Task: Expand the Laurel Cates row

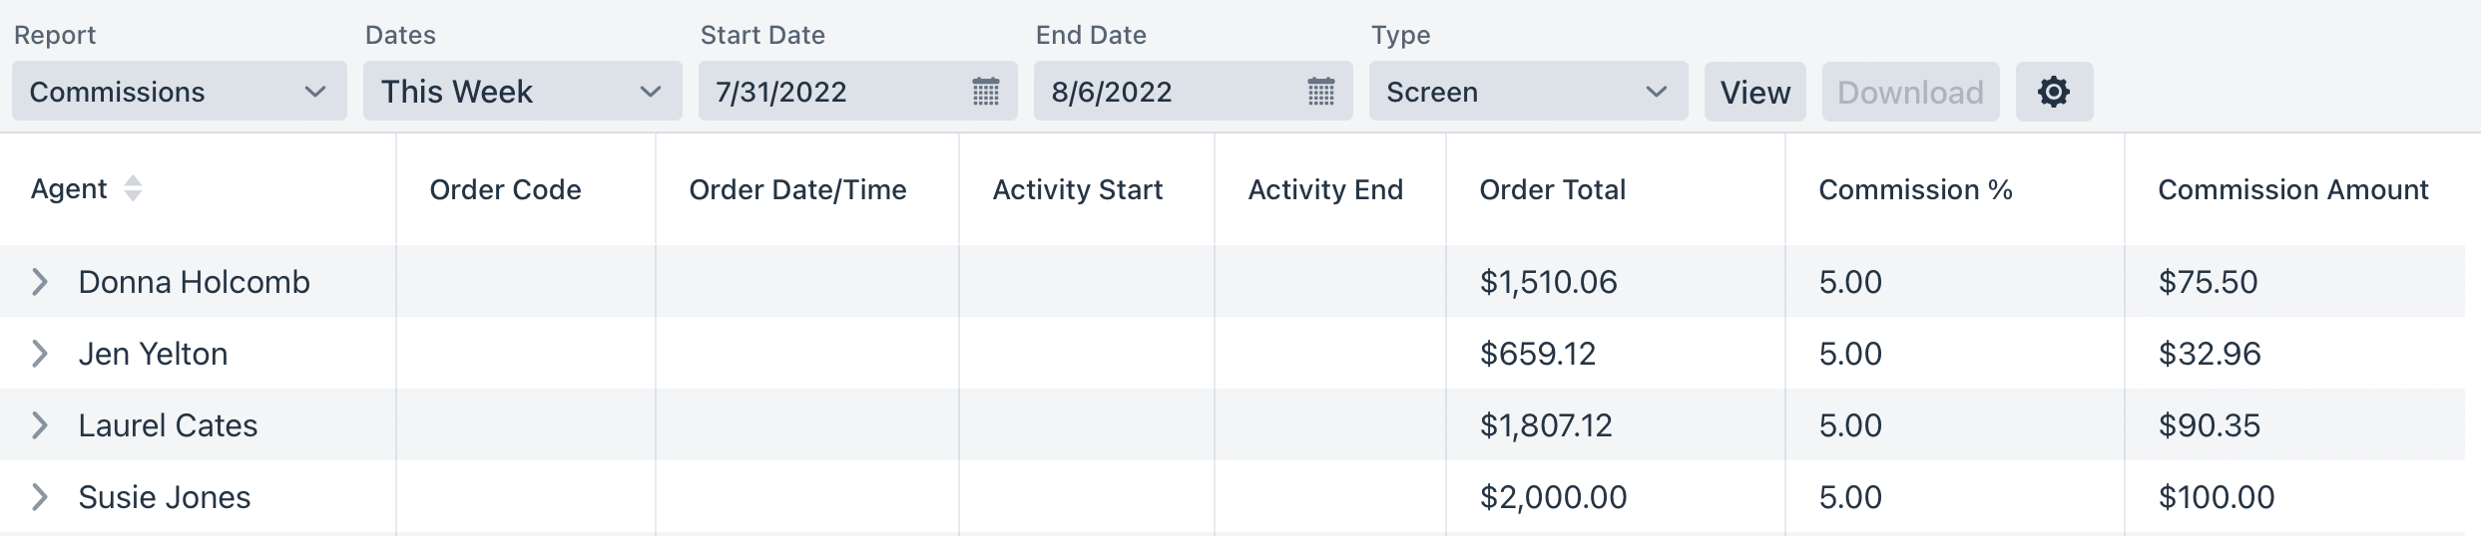Action: [x=40, y=425]
